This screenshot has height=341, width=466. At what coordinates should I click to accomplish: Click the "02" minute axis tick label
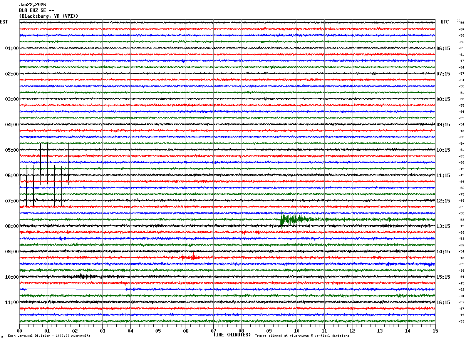(x=75, y=331)
